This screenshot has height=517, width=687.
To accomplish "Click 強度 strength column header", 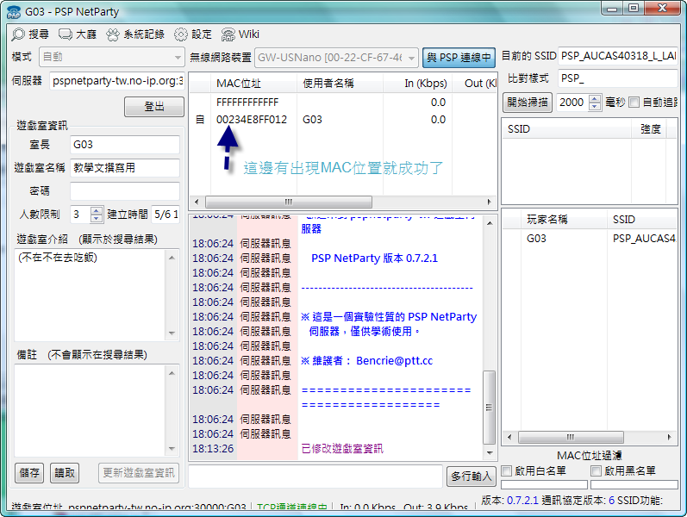I will (649, 129).
